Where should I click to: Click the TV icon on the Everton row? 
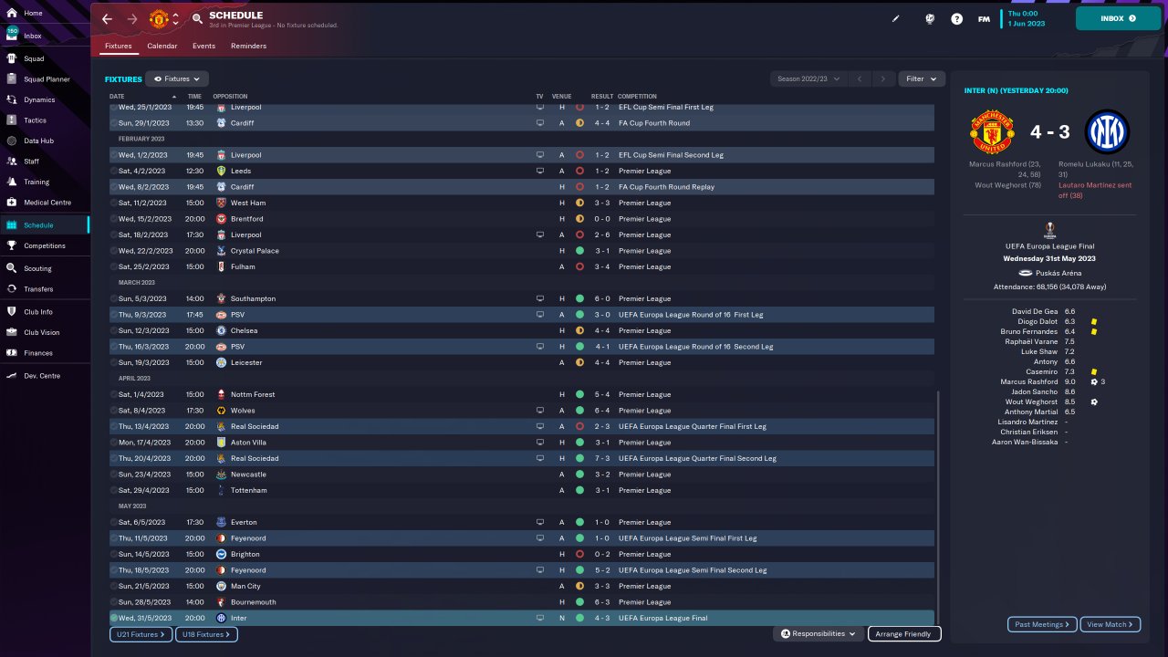tap(539, 522)
